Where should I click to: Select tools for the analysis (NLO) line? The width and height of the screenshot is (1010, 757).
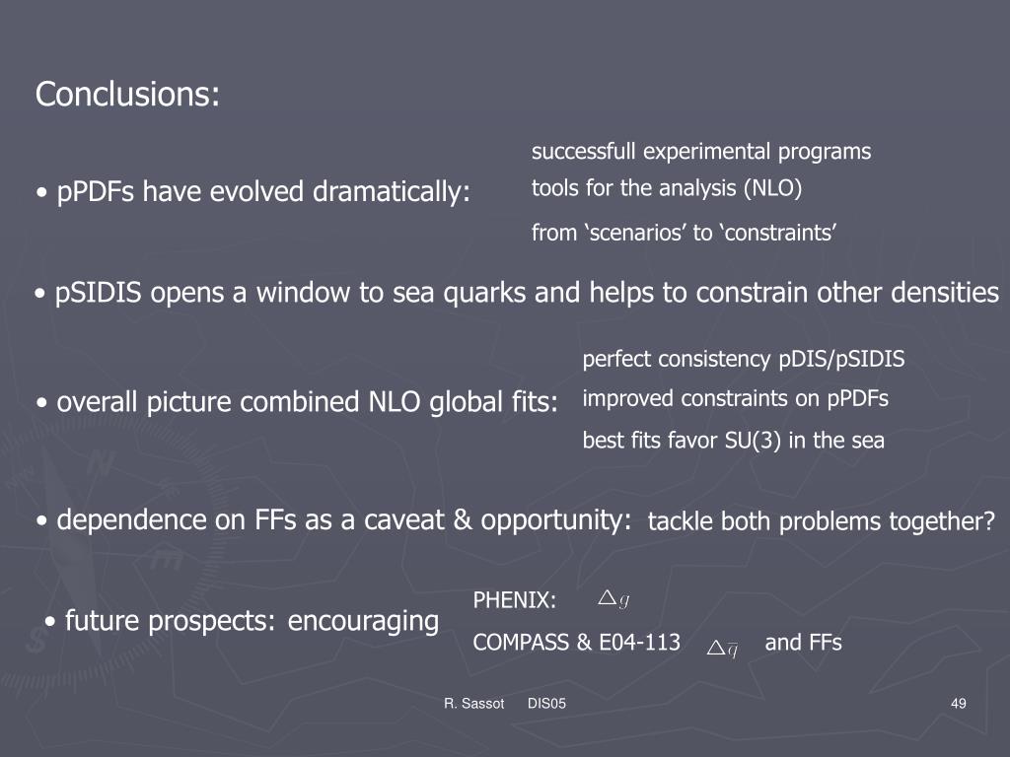(667, 188)
